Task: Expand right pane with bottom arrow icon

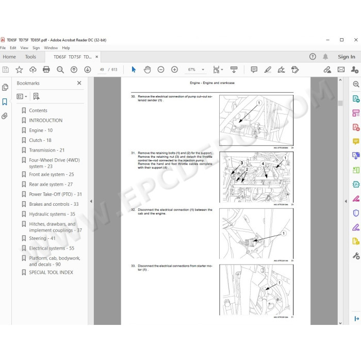Action: tap(356, 319)
